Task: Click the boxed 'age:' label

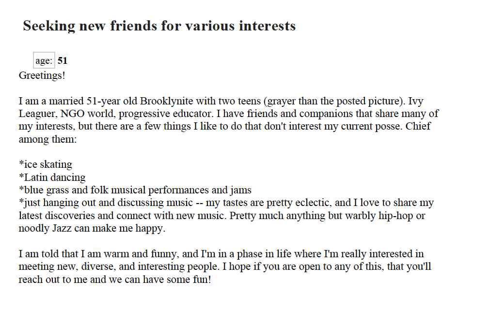Action: point(44,61)
